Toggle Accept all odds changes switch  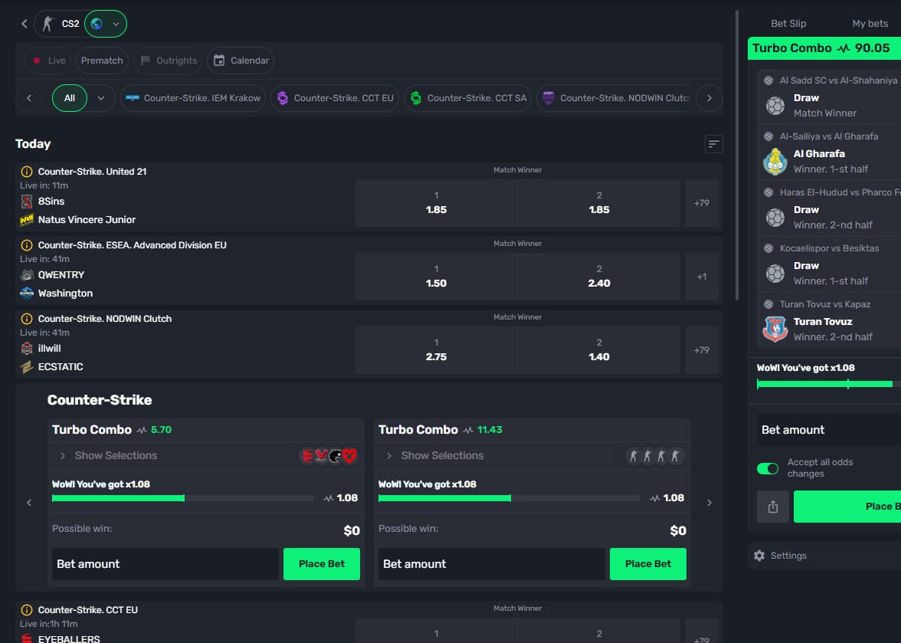(x=767, y=468)
